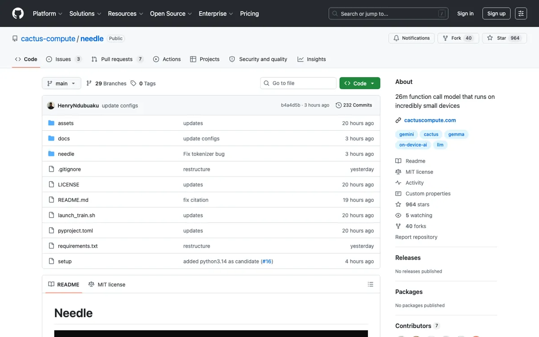539x337 pixels.
Task: Fork the repository with Fork button
Action: [458, 38]
